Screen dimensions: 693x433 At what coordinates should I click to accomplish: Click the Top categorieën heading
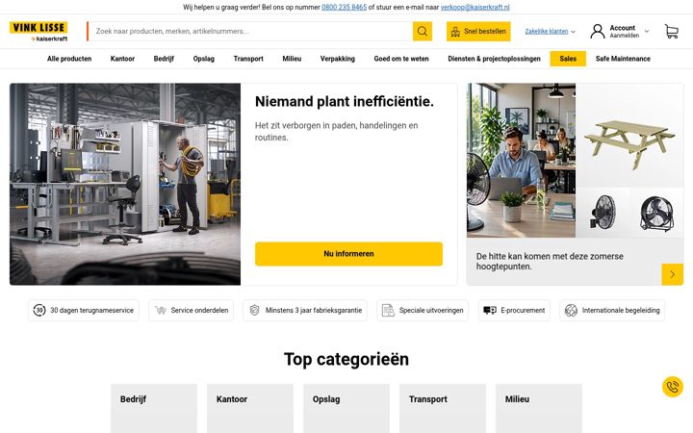coord(346,359)
